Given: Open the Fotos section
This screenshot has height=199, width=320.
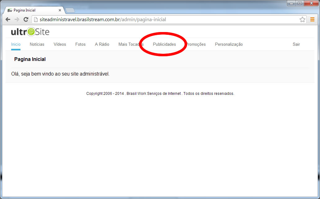Looking at the screenshot, I should tap(80, 44).
